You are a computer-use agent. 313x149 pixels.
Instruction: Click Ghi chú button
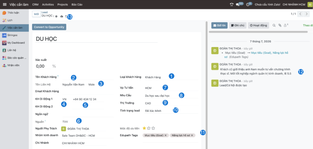pos(238,25)
